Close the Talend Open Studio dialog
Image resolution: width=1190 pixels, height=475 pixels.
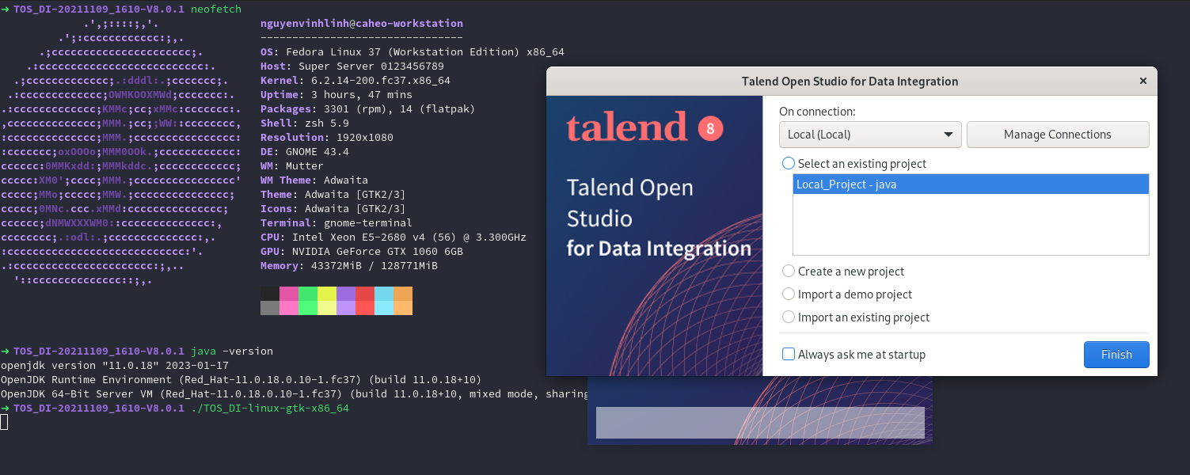(1142, 81)
